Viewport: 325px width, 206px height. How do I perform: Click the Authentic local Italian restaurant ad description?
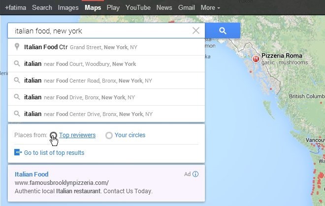coord(84,191)
